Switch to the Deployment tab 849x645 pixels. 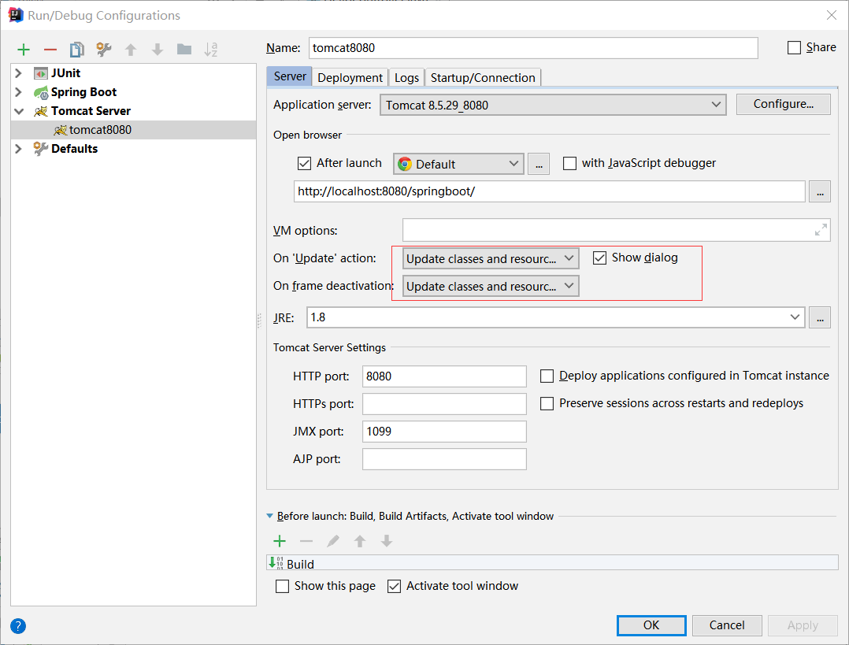(x=350, y=77)
